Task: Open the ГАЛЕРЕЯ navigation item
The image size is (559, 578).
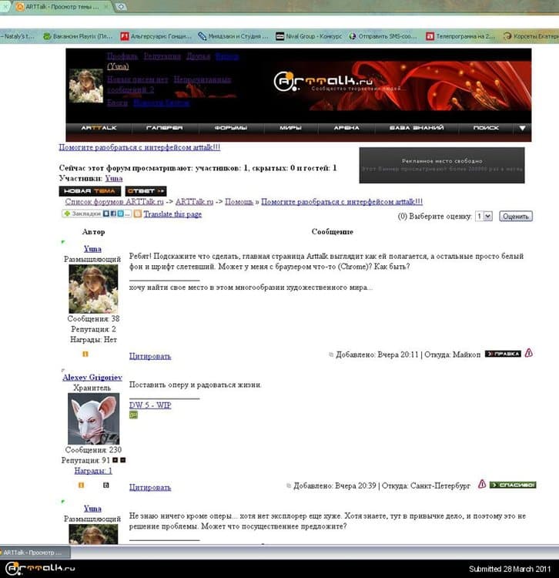Action: click(x=164, y=128)
